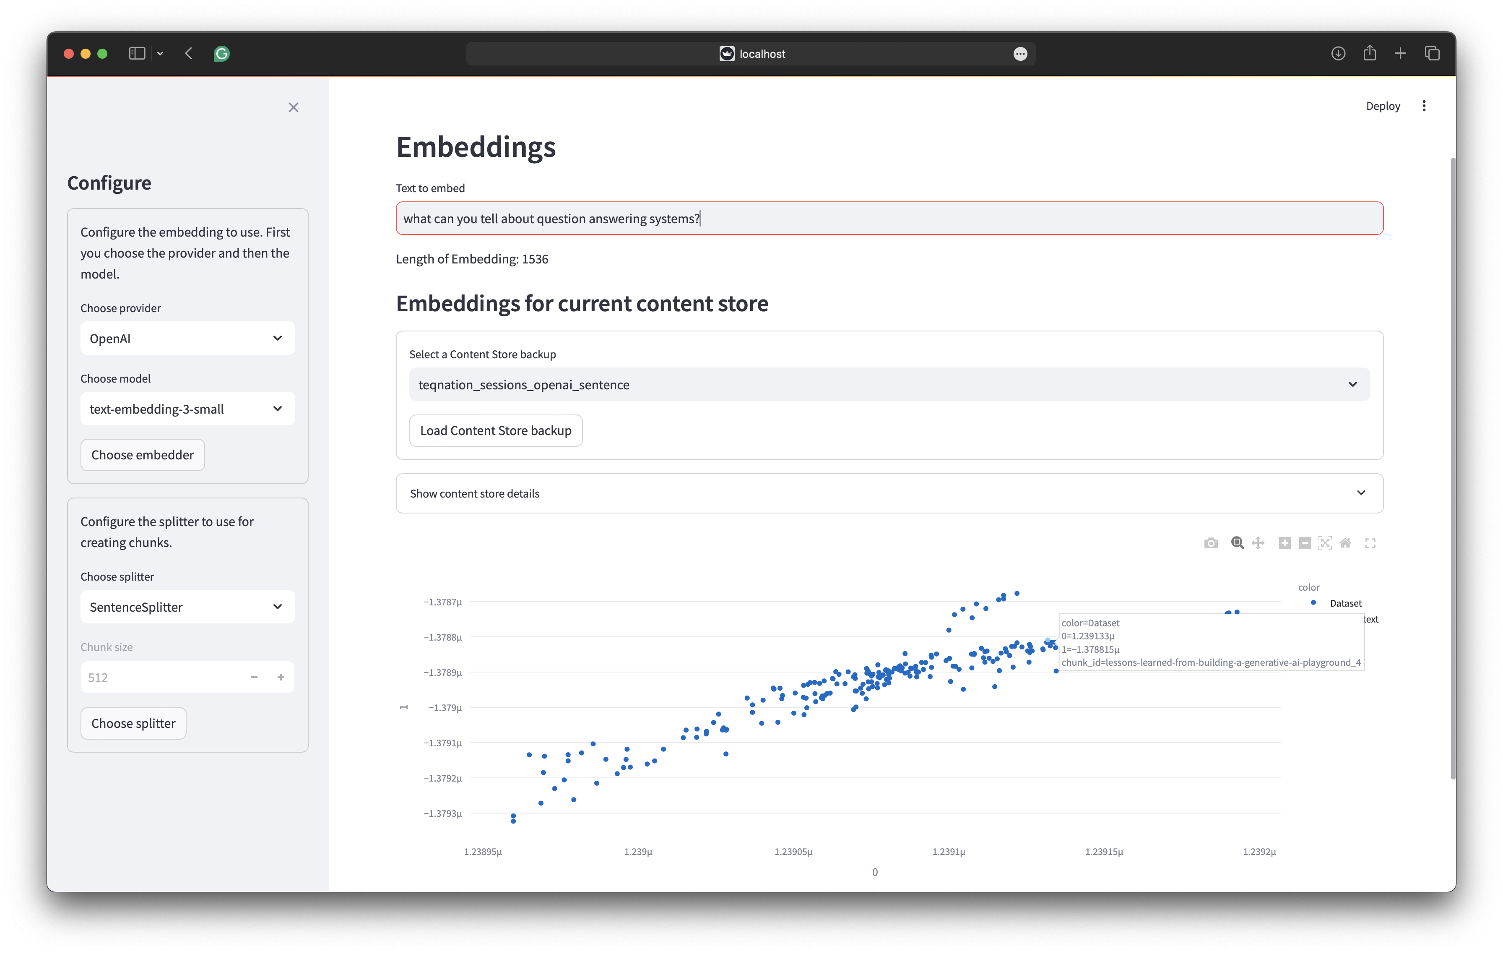The height and width of the screenshot is (954, 1503).
Task: Click the Deploy menu item
Action: 1383,105
